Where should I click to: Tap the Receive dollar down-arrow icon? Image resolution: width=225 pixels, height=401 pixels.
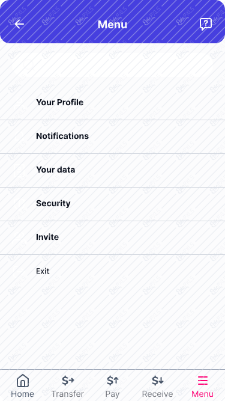pyautogui.click(x=157, y=381)
